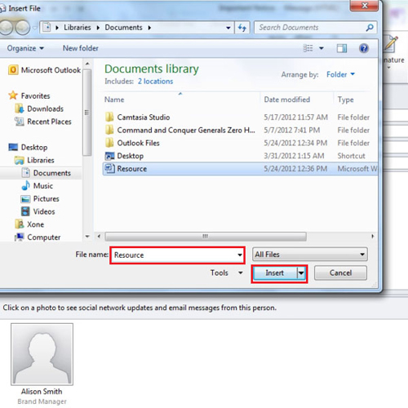Click the Recent Places icon in sidebar
The width and height of the screenshot is (408, 408).
pyautogui.click(x=20, y=122)
